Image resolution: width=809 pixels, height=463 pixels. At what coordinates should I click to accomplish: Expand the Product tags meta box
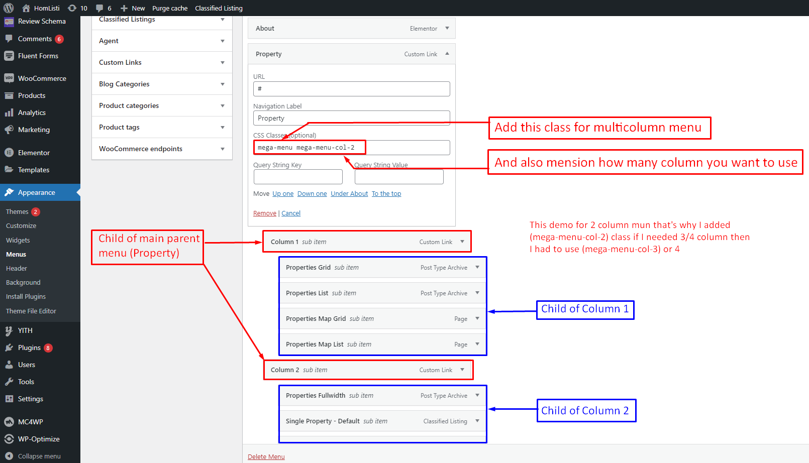223,128
